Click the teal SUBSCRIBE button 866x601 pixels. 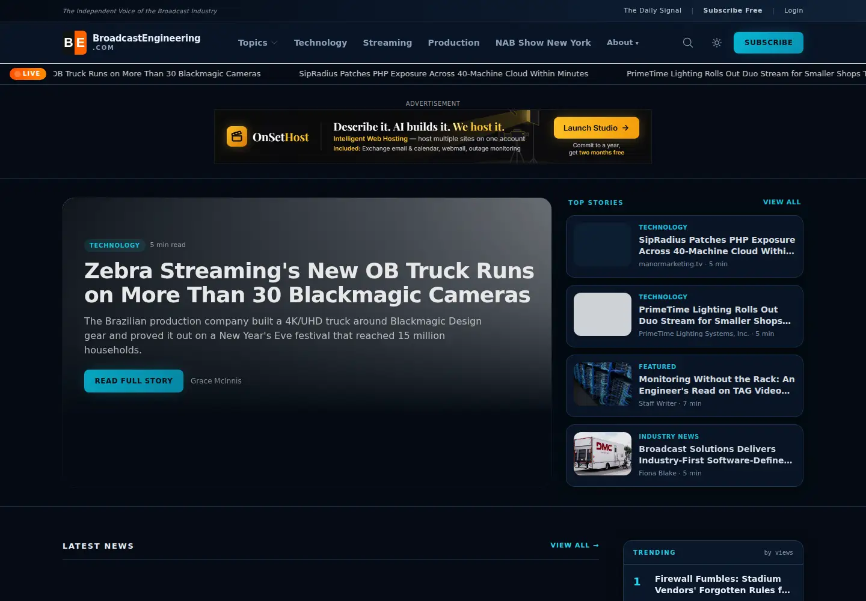[769, 43]
